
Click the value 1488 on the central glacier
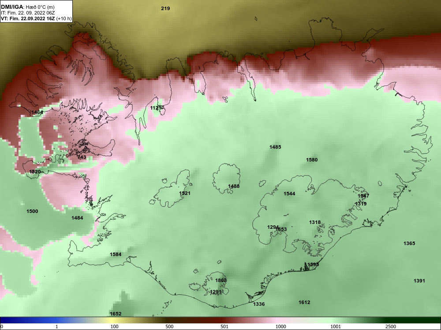[x=234, y=186]
